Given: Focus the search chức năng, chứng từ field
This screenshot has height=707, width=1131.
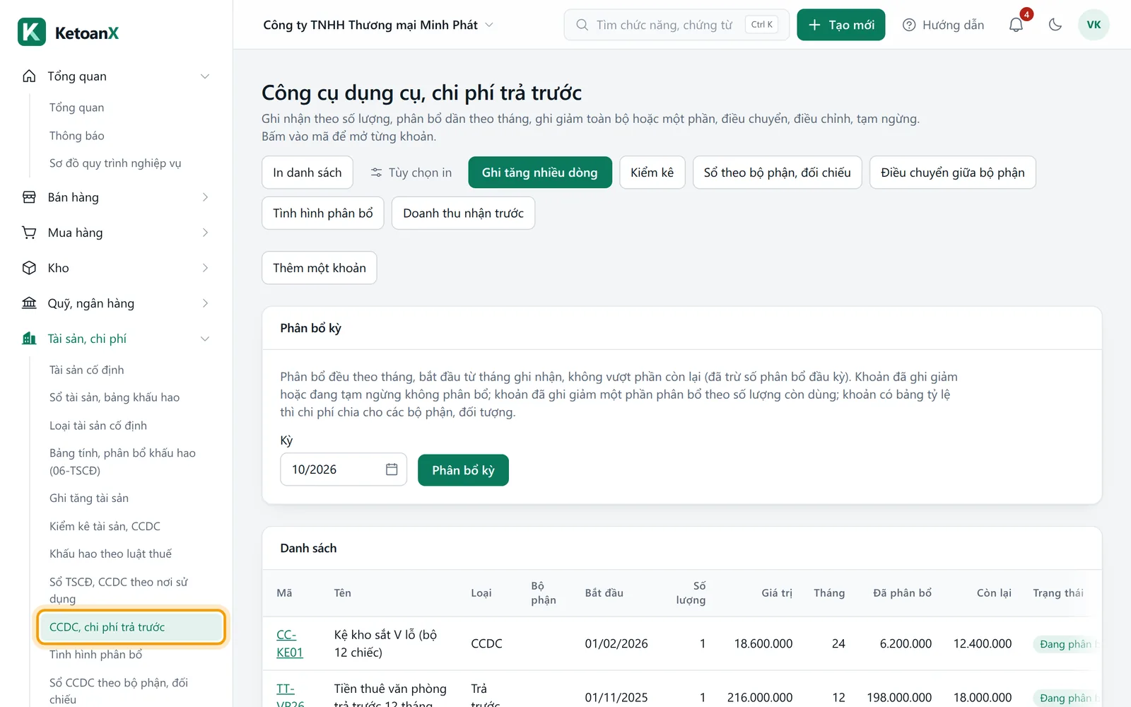Looking at the screenshot, I should (676, 25).
